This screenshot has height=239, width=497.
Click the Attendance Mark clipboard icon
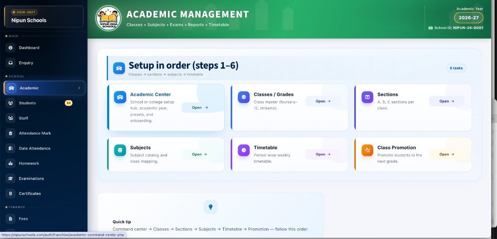(11, 133)
